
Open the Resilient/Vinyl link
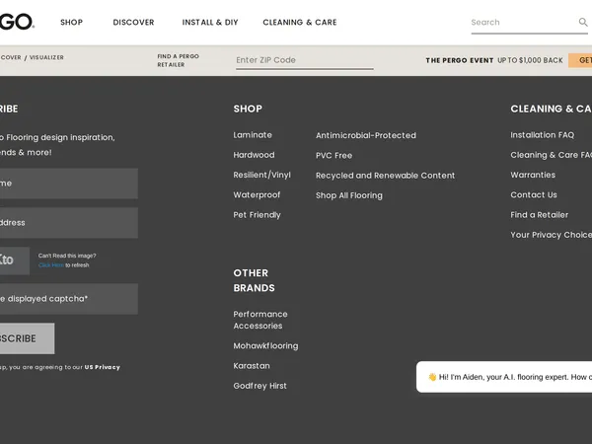point(262,175)
